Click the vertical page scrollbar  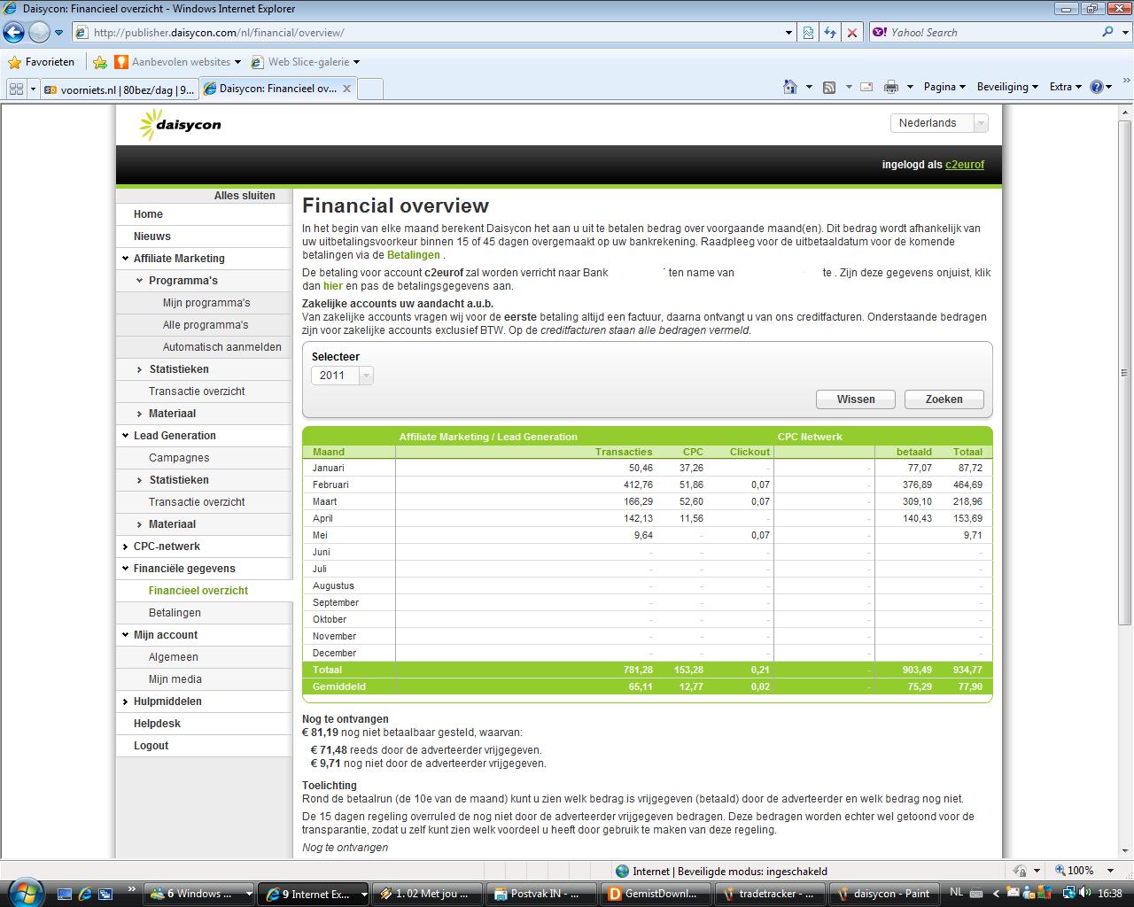coord(1126,372)
